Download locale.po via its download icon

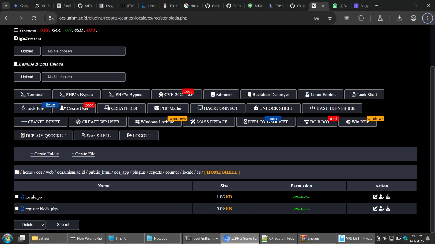click(388, 197)
